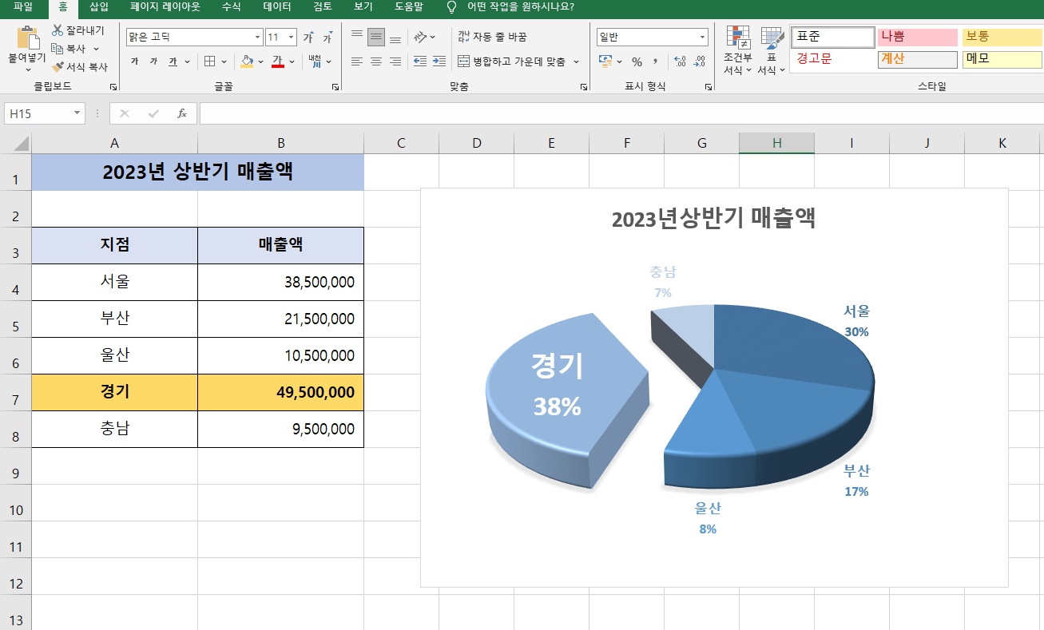Open the fill color dropdown arrow

tap(261, 61)
